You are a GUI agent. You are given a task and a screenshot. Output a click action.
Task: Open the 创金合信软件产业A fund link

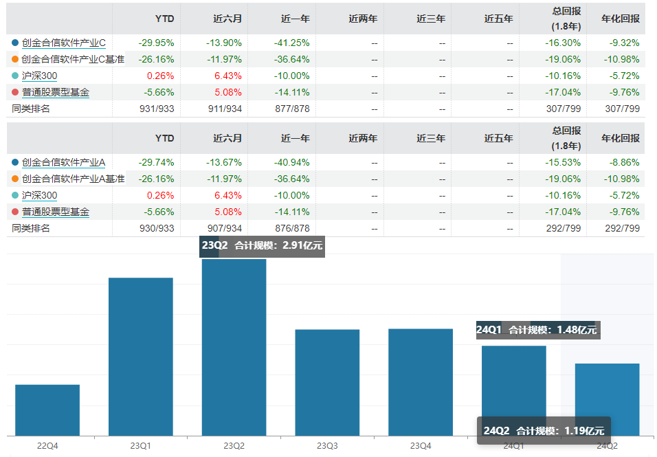coord(63,163)
